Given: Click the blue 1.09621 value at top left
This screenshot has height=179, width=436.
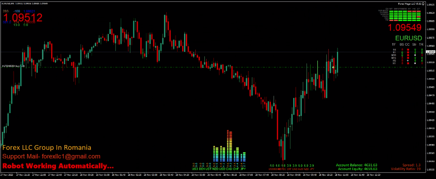Looking at the screenshot, I should click(x=29, y=11).
